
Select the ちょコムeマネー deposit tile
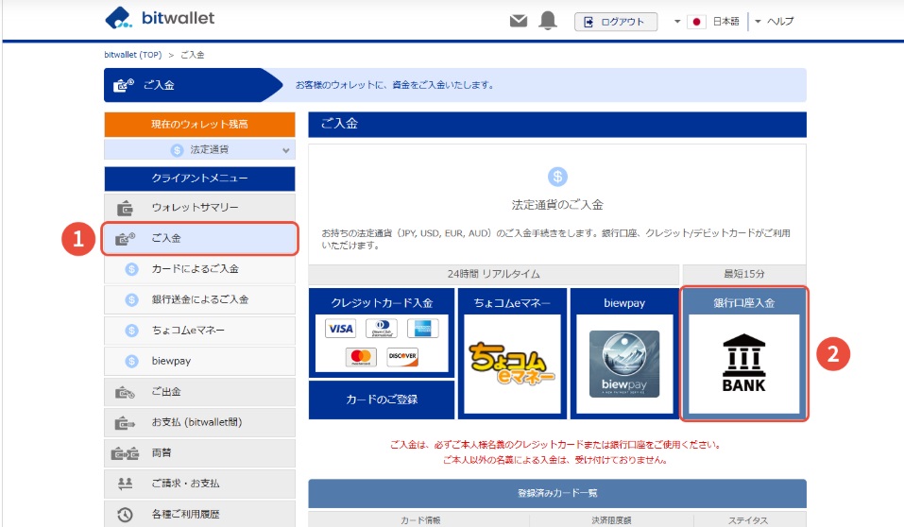click(512, 353)
